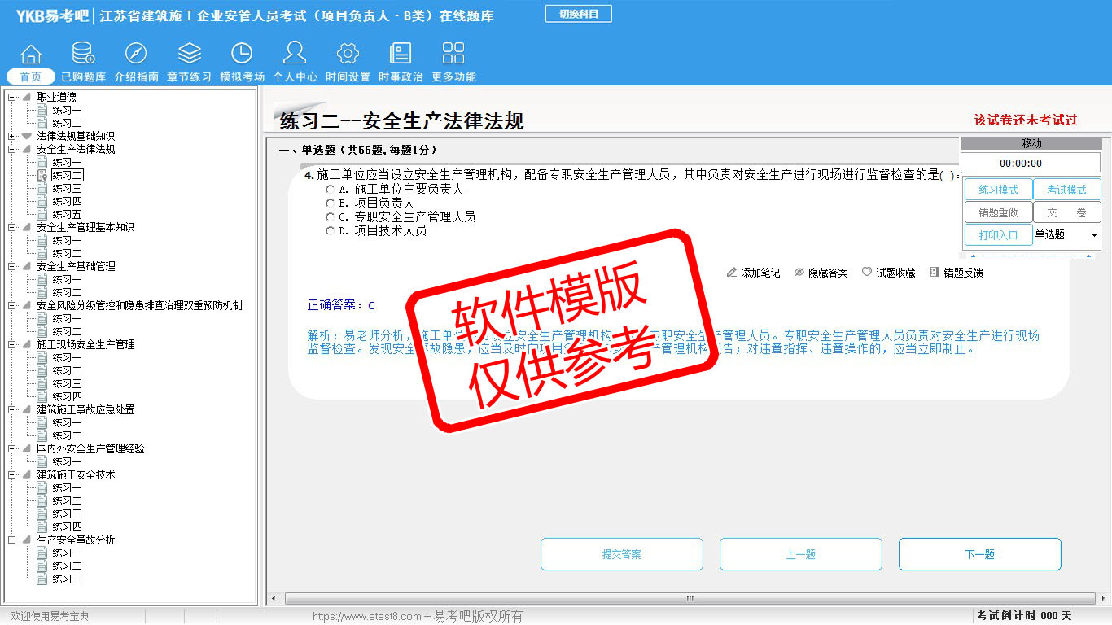The width and height of the screenshot is (1112, 625).
Task: Open the 章节练习 layers icon
Action: point(190,54)
